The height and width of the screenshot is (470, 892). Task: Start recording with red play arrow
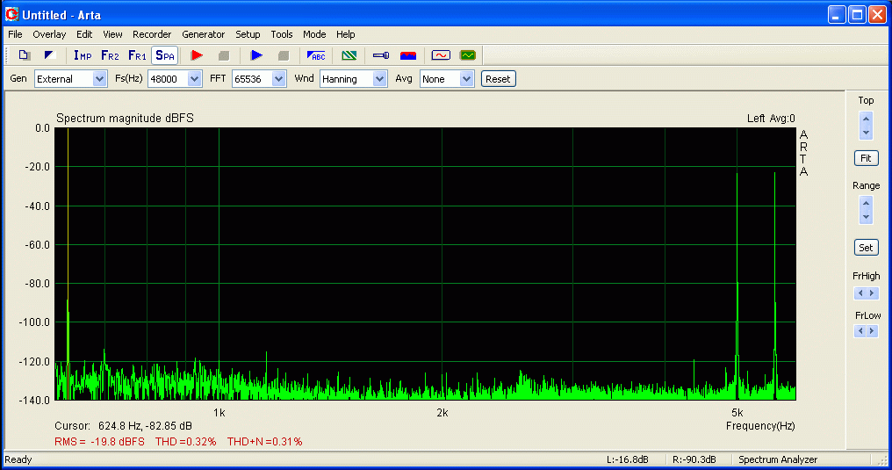(197, 55)
